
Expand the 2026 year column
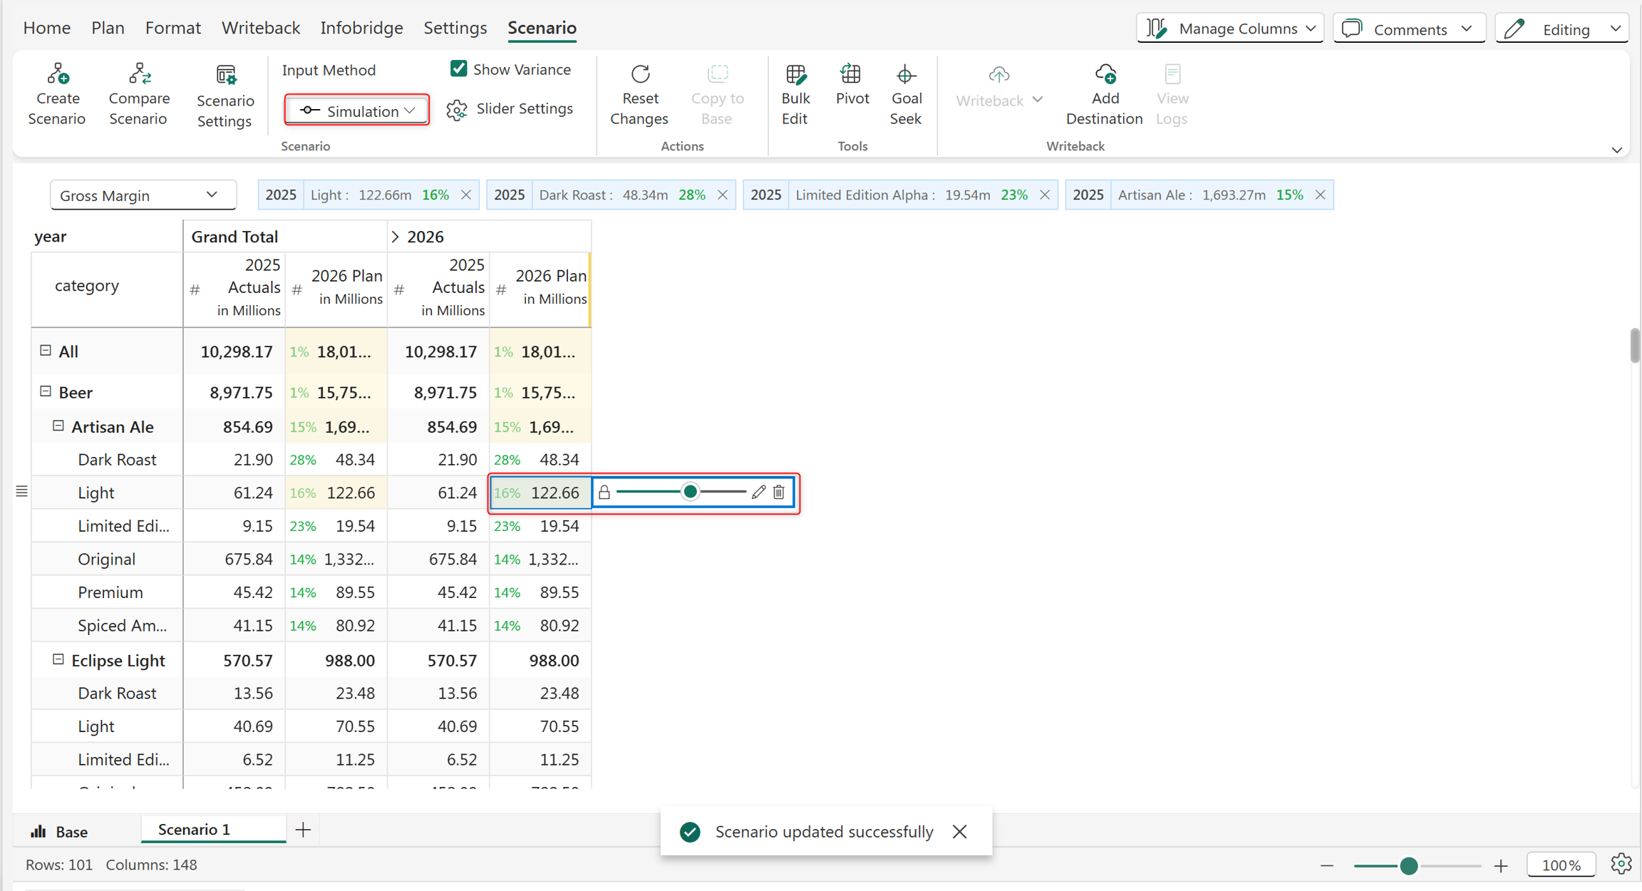point(395,237)
